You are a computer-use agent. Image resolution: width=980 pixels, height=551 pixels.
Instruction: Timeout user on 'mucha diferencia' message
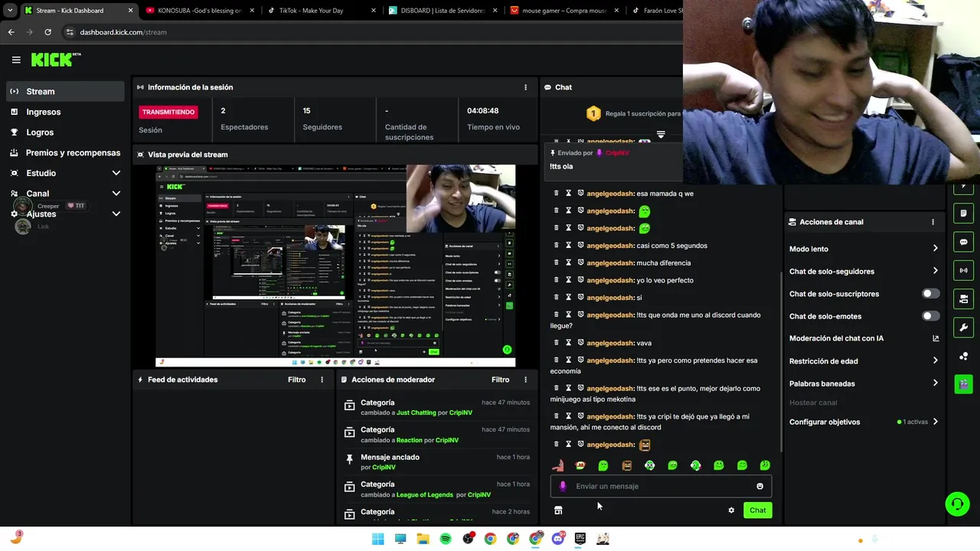click(x=568, y=263)
